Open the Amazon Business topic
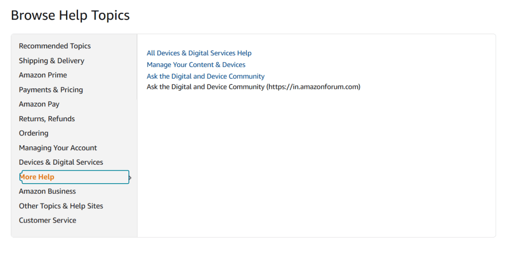 pyautogui.click(x=47, y=191)
